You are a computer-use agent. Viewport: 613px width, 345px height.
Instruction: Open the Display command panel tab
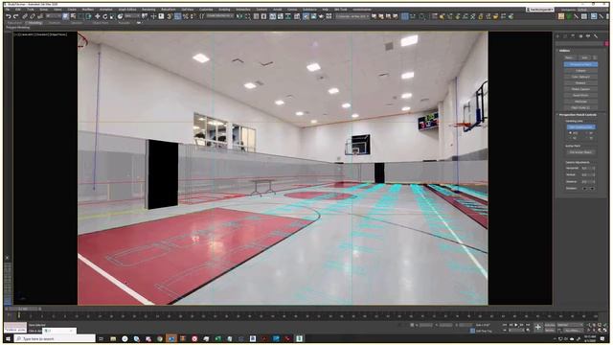tap(588, 36)
